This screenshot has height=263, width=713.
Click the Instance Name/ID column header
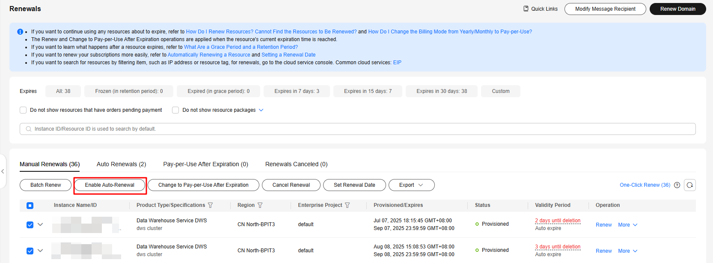point(75,205)
